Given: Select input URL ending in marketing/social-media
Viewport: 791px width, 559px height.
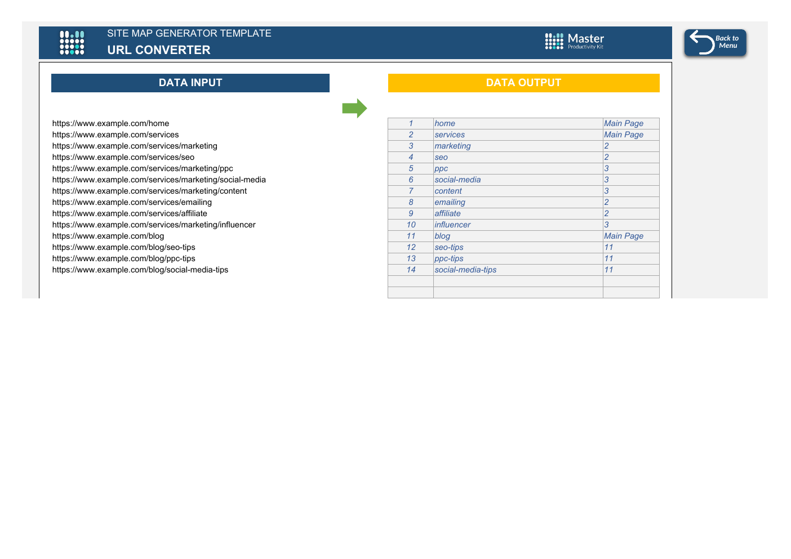Looking at the screenshot, I should click(x=159, y=180).
